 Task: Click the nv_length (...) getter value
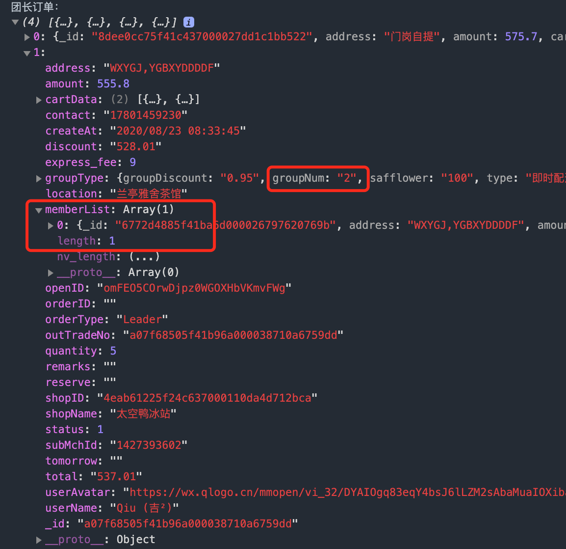click(x=144, y=257)
